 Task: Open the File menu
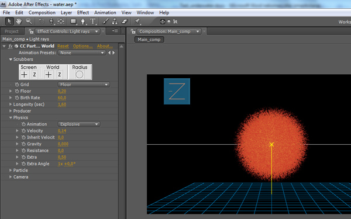coord(6,13)
